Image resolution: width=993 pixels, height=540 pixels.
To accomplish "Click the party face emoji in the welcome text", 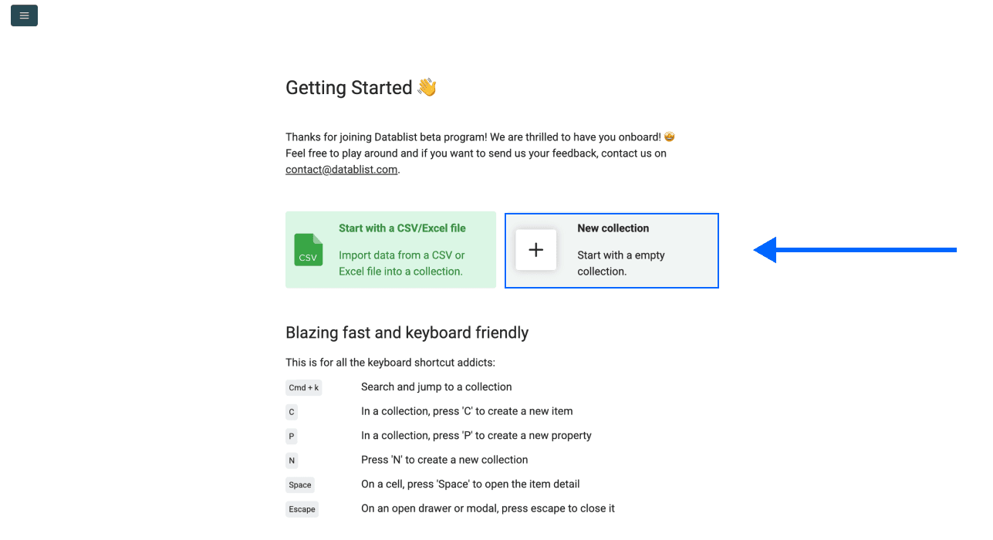I will click(x=668, y=136).
